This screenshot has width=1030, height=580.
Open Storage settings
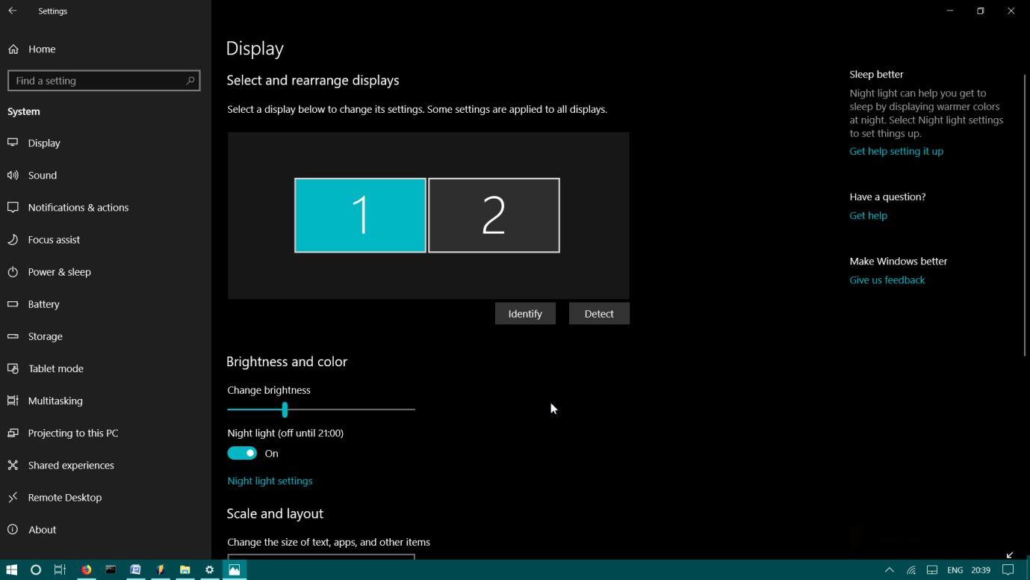click(x=45, y=336)
